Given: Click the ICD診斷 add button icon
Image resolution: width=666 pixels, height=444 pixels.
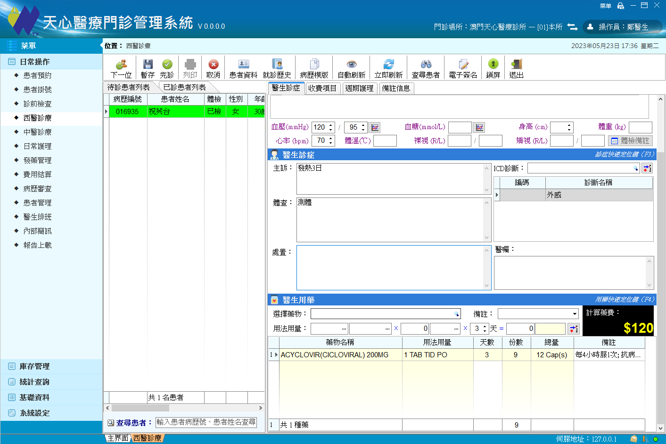Looking at the screenshot, I should click(647, 168).
